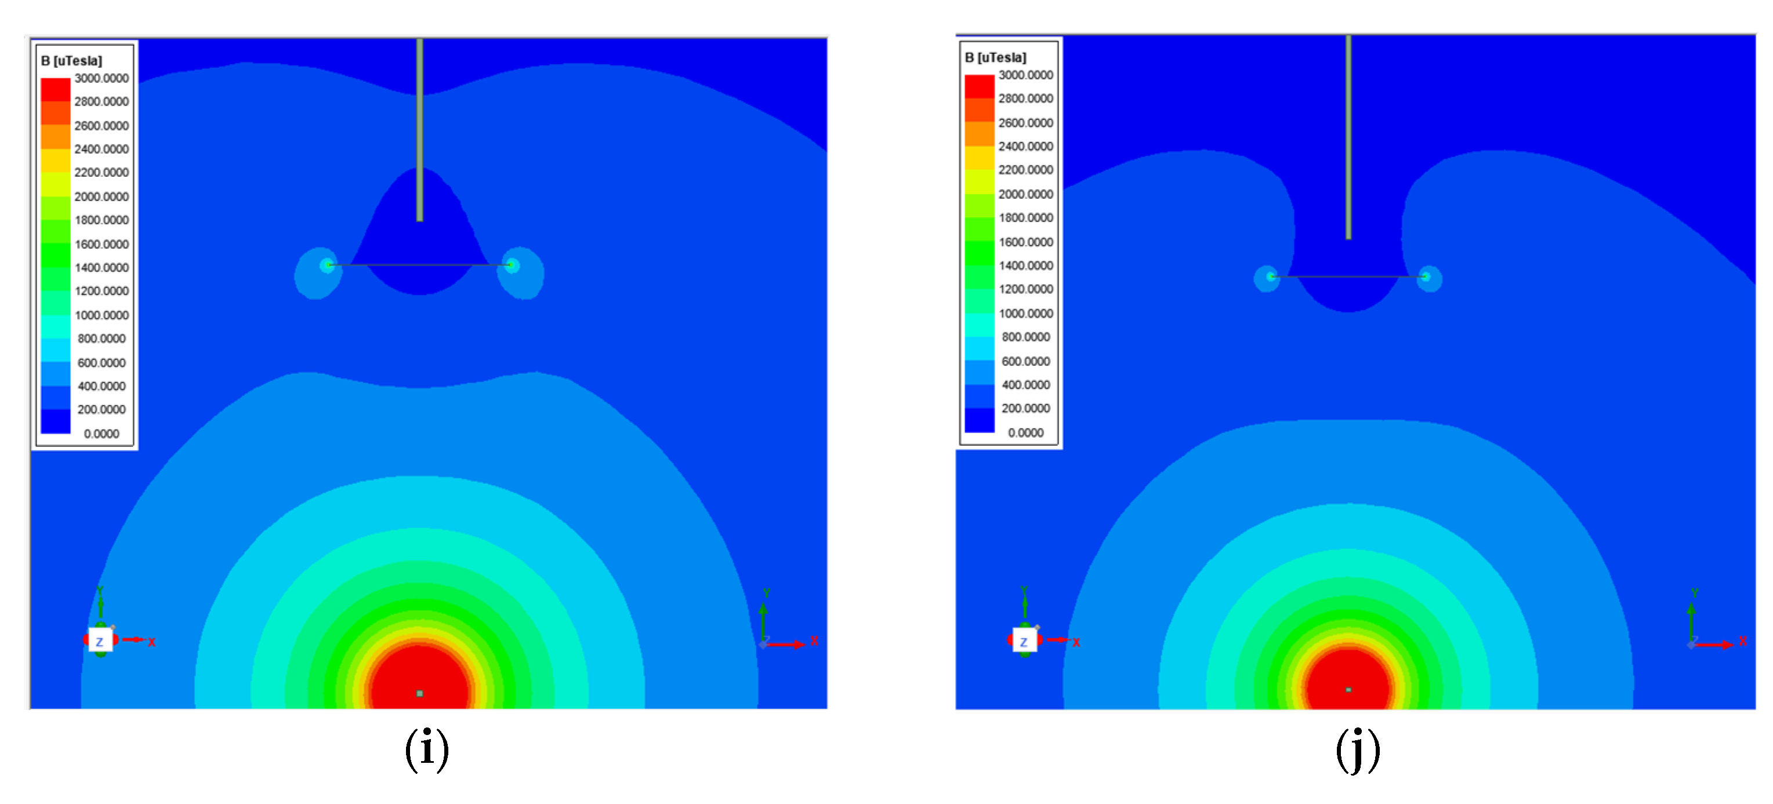The image size is (1773, 804).
Task: Click the B [uTesla] legend title in plot (i)
Action: coord(71,60)
